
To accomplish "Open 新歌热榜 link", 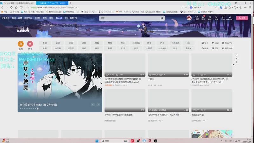I will [227, 48].
